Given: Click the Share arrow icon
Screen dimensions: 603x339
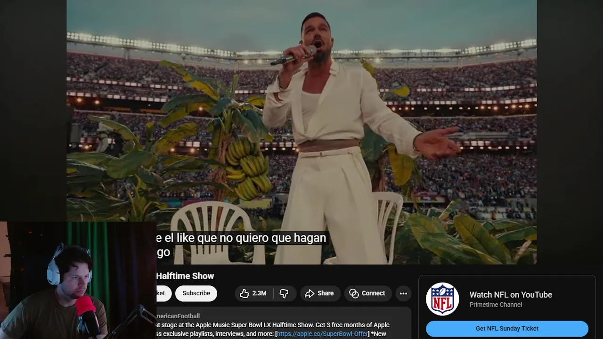Looking at the screenshot, I should point(310,293).
